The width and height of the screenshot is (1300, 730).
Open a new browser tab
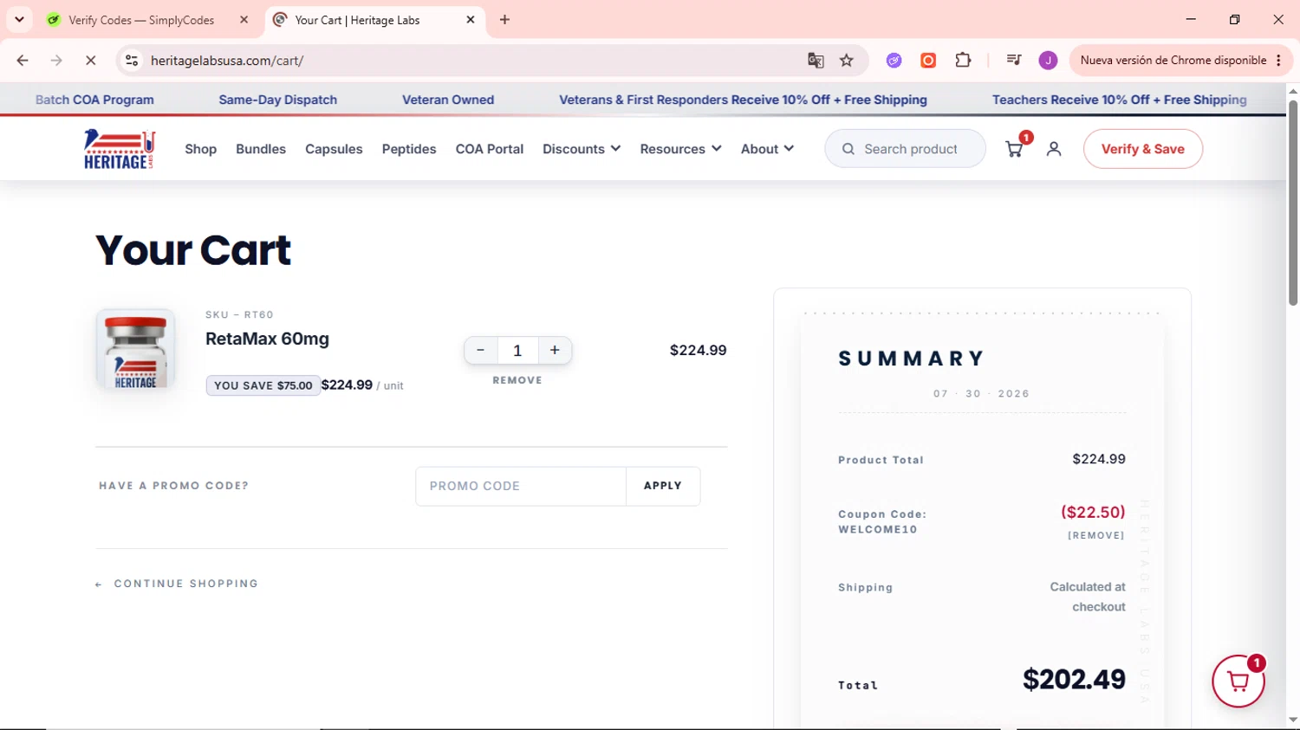[504, 20]
